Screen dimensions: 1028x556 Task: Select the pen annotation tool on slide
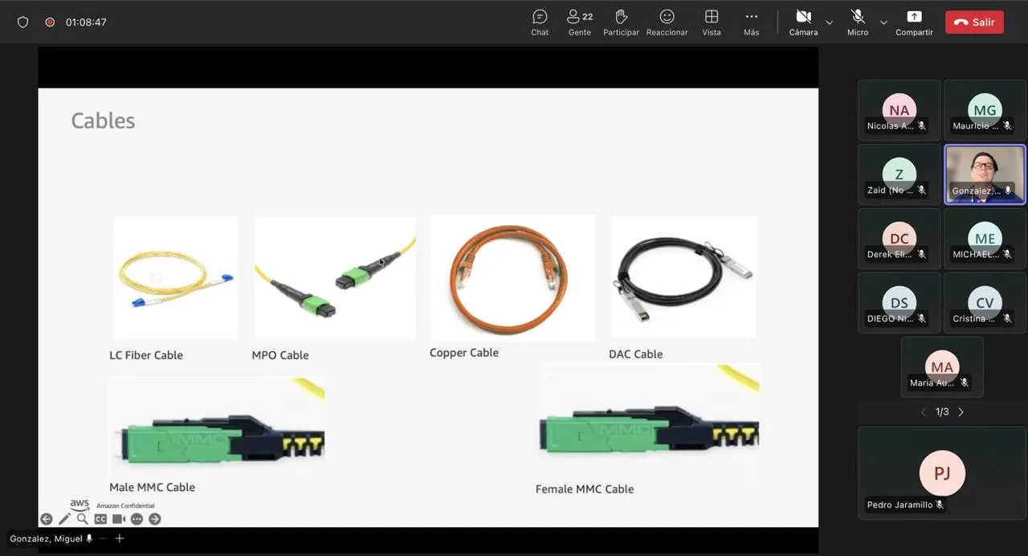click(64, 519)
